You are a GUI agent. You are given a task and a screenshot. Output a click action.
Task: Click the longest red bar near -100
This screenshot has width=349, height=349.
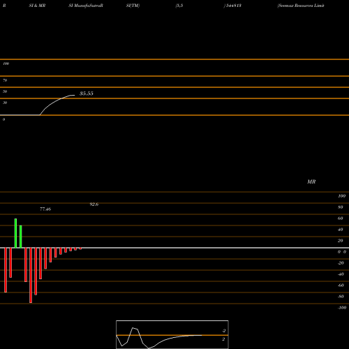click(x=31, y=275)
